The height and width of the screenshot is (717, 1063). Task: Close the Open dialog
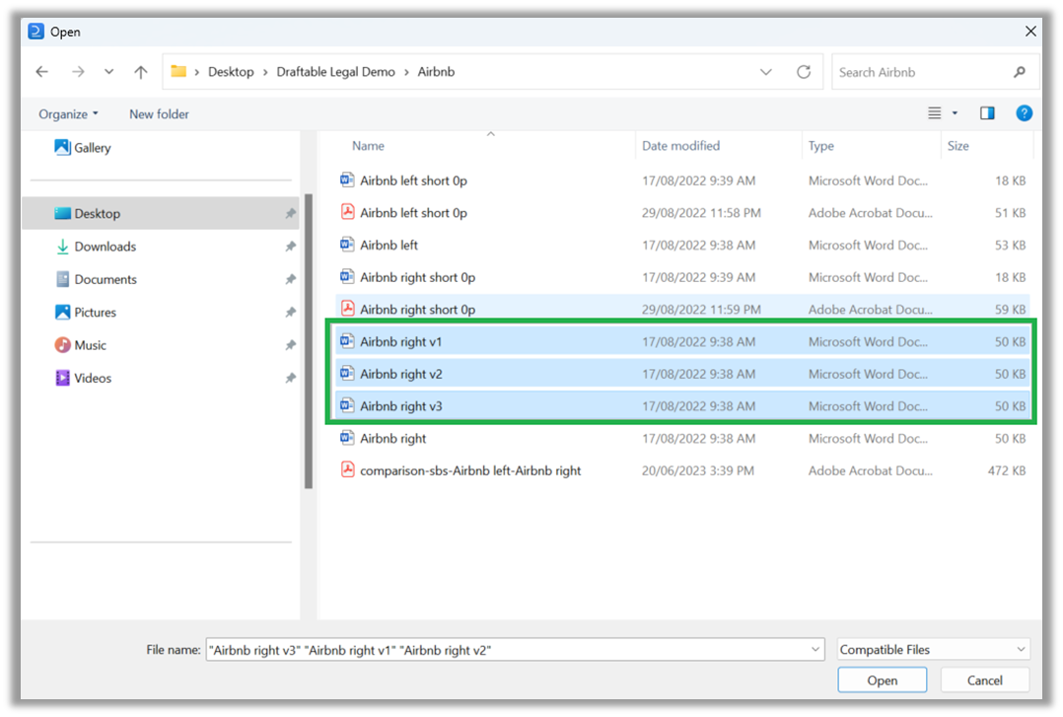point(1029,32)
